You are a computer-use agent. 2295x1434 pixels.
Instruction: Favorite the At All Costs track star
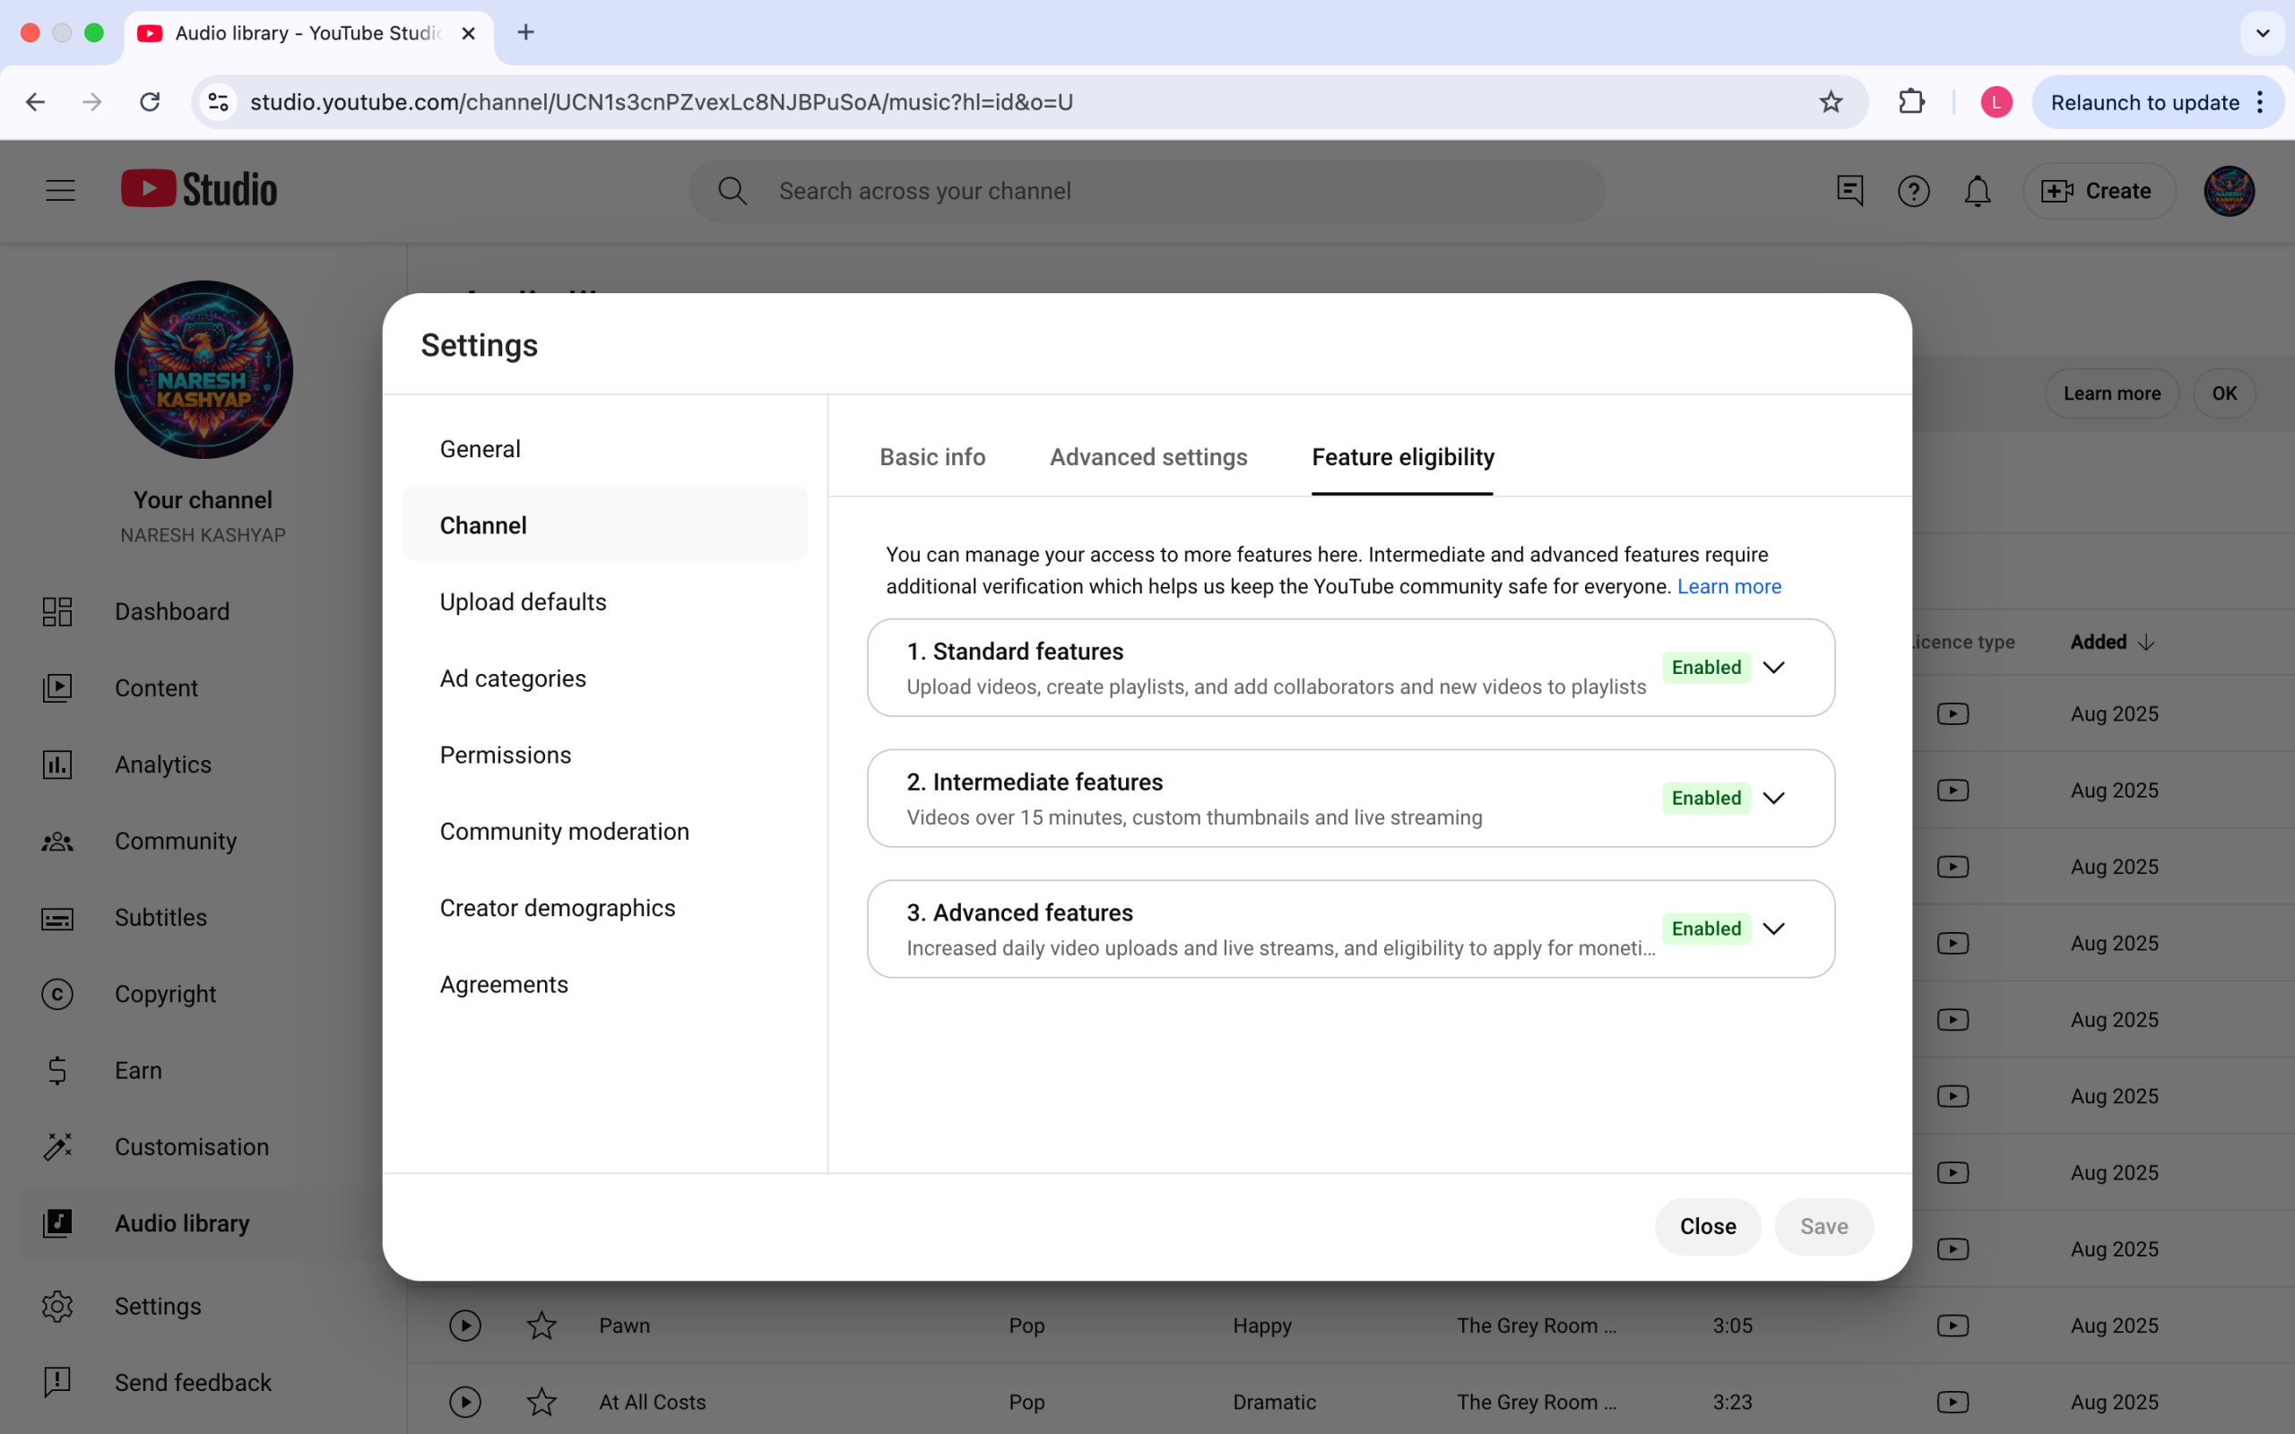click(x=541, y=1402)
